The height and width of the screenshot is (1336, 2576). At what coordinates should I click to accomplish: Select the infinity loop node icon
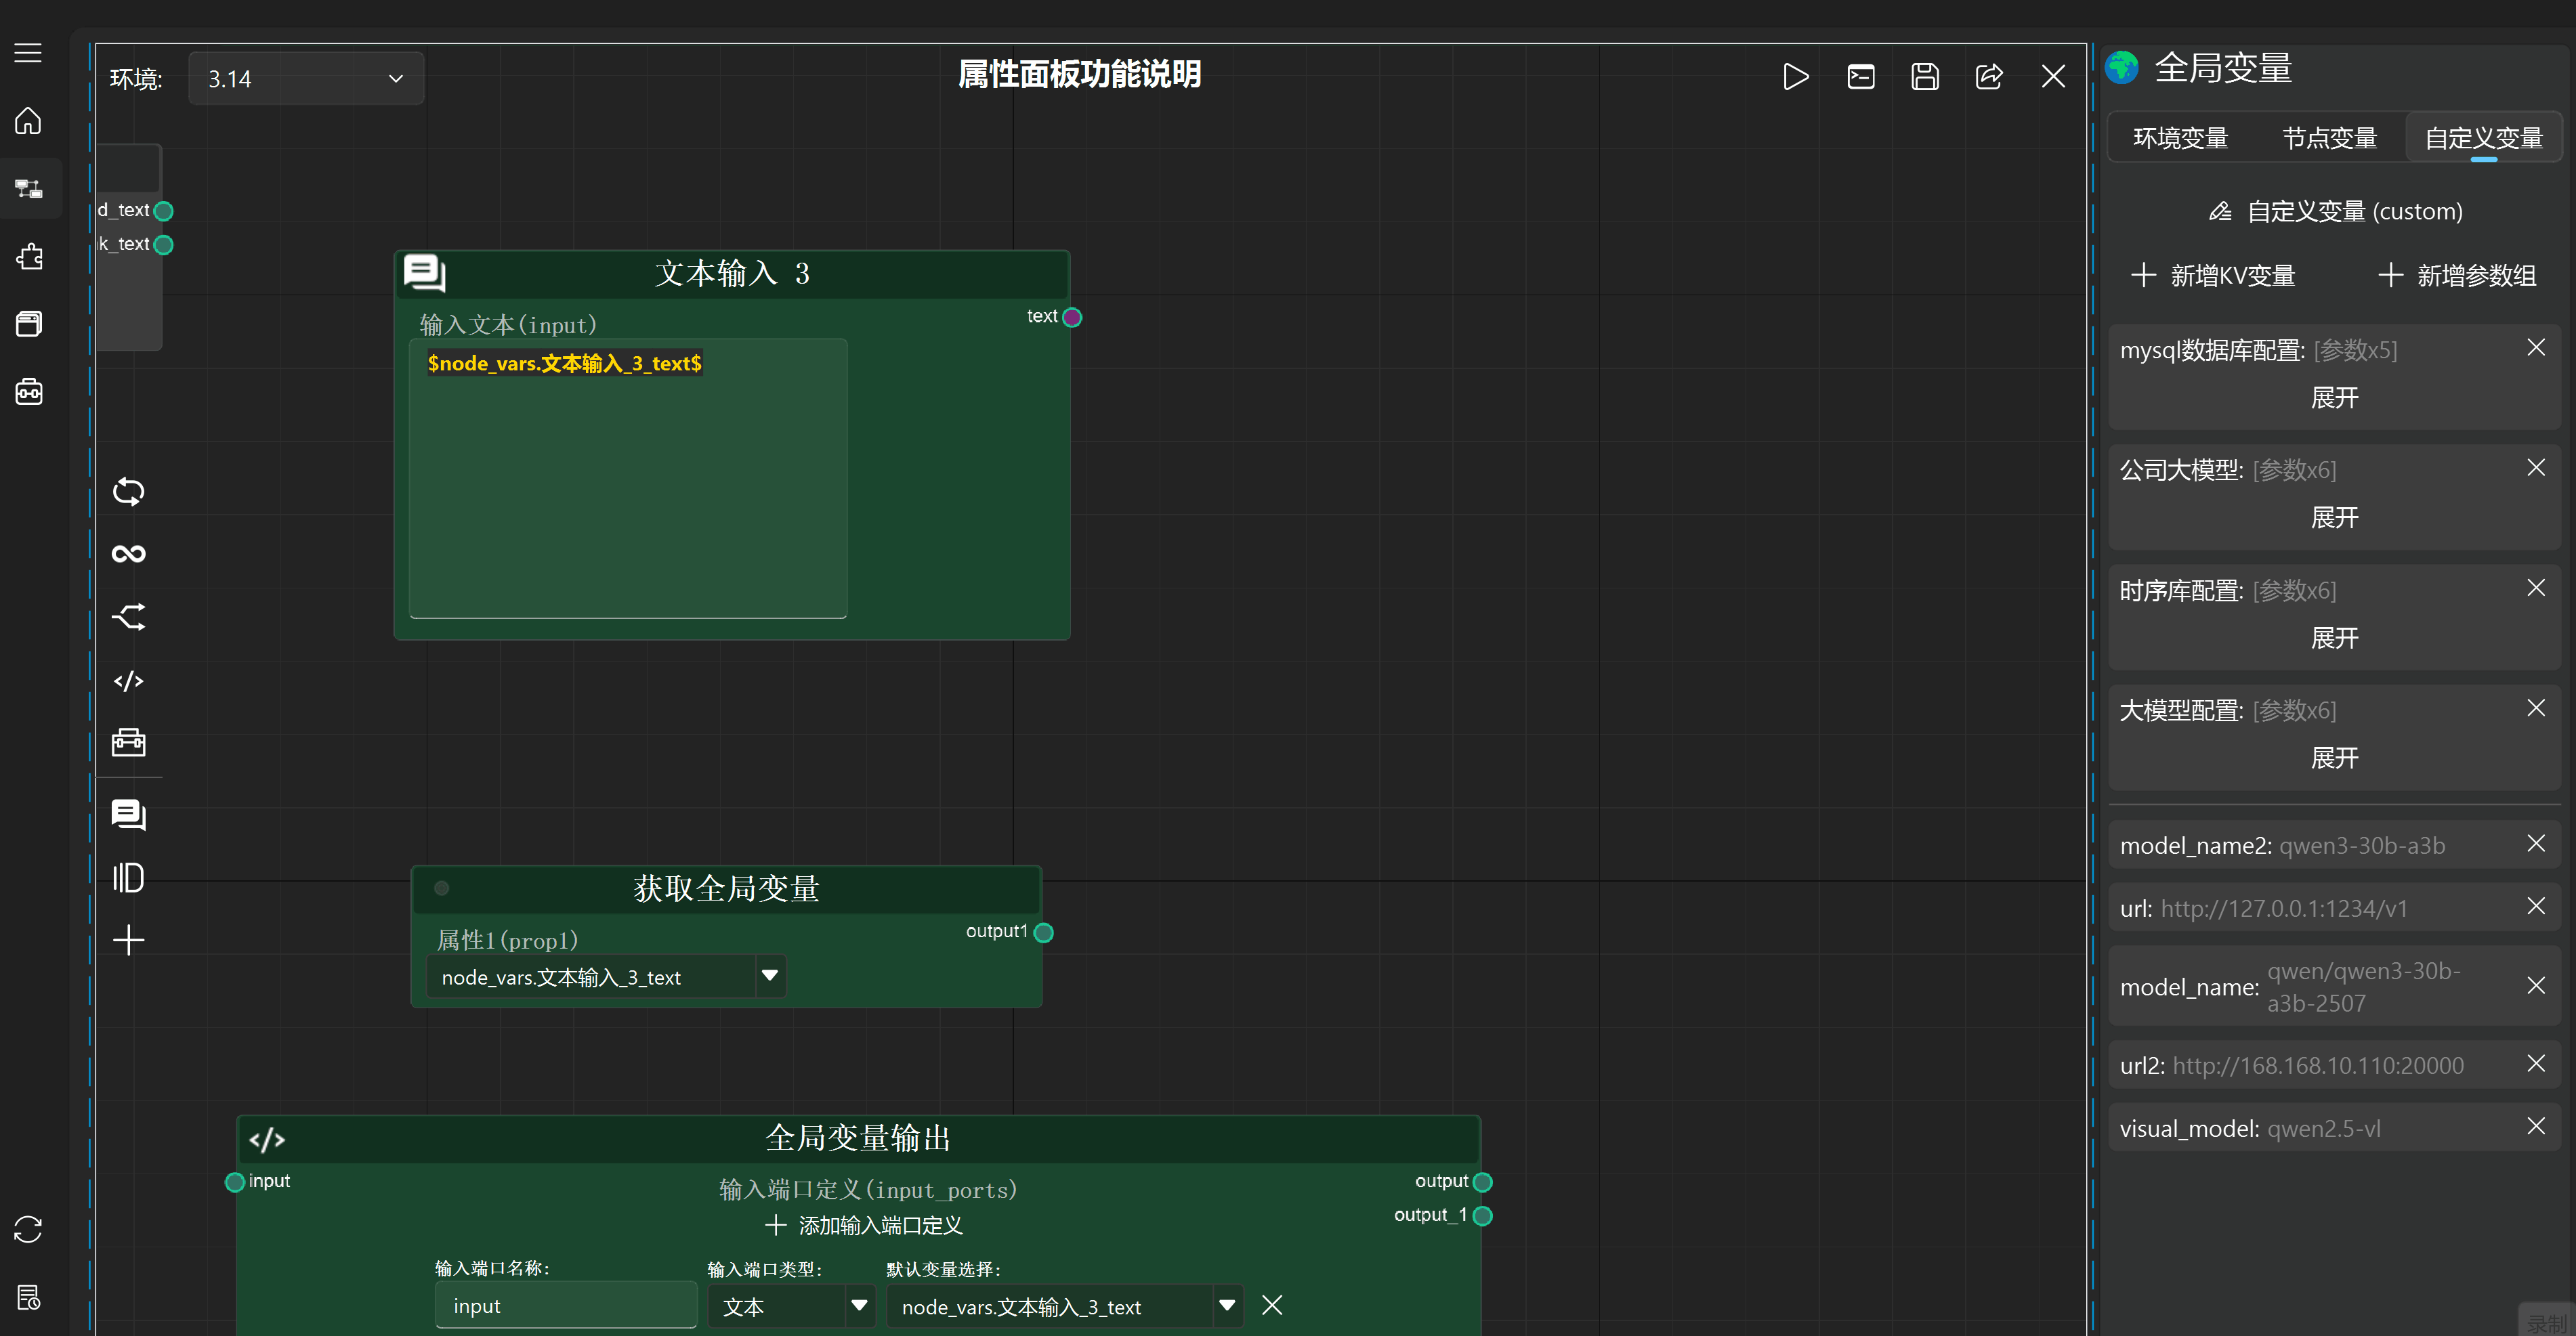(128, 554)
